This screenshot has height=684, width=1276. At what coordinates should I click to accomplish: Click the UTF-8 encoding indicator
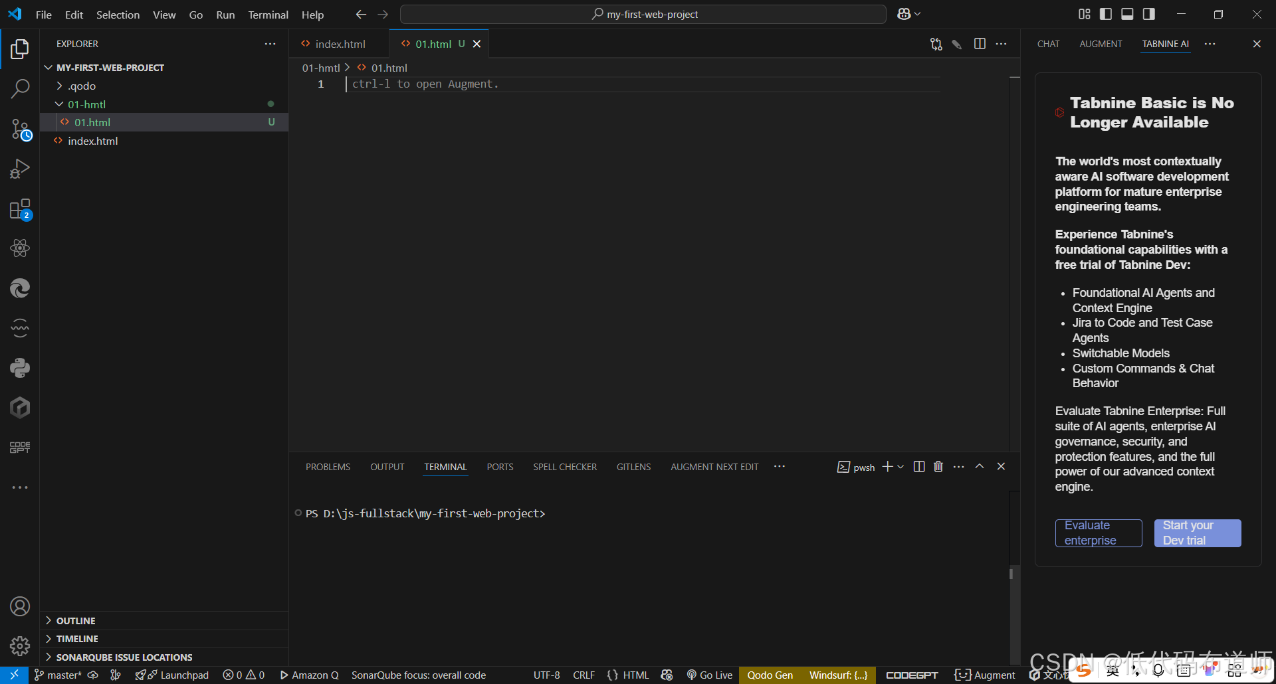pyautogui.click(x=547, y=675)
